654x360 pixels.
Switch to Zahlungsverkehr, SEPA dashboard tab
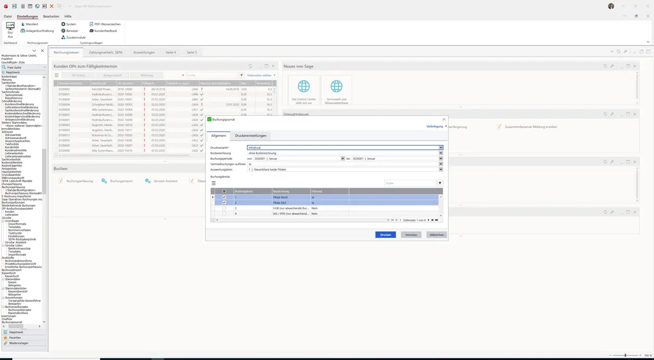106,52
